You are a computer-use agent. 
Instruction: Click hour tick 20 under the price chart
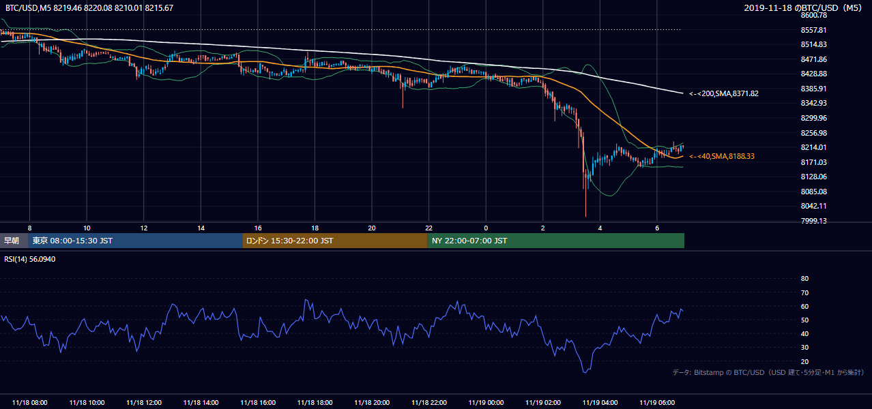coord(372,228)
